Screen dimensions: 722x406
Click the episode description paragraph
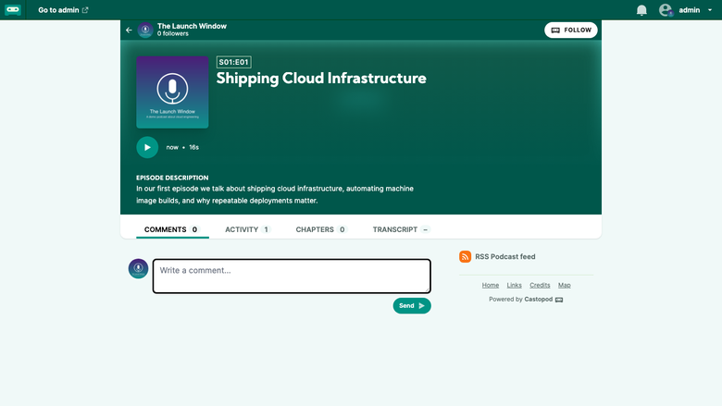click(x=275, y=194)
